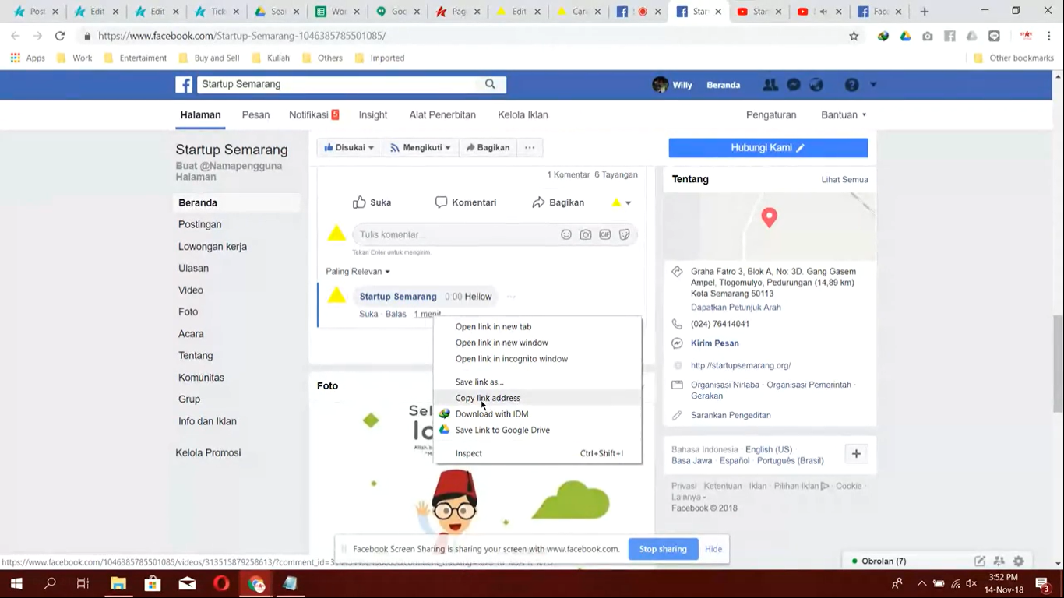Open the Paling Relevan sort dropdown

pos(358,272)
